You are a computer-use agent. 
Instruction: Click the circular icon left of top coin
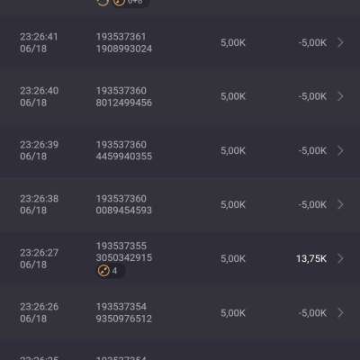pyautogui.click(x=103, y=2)
